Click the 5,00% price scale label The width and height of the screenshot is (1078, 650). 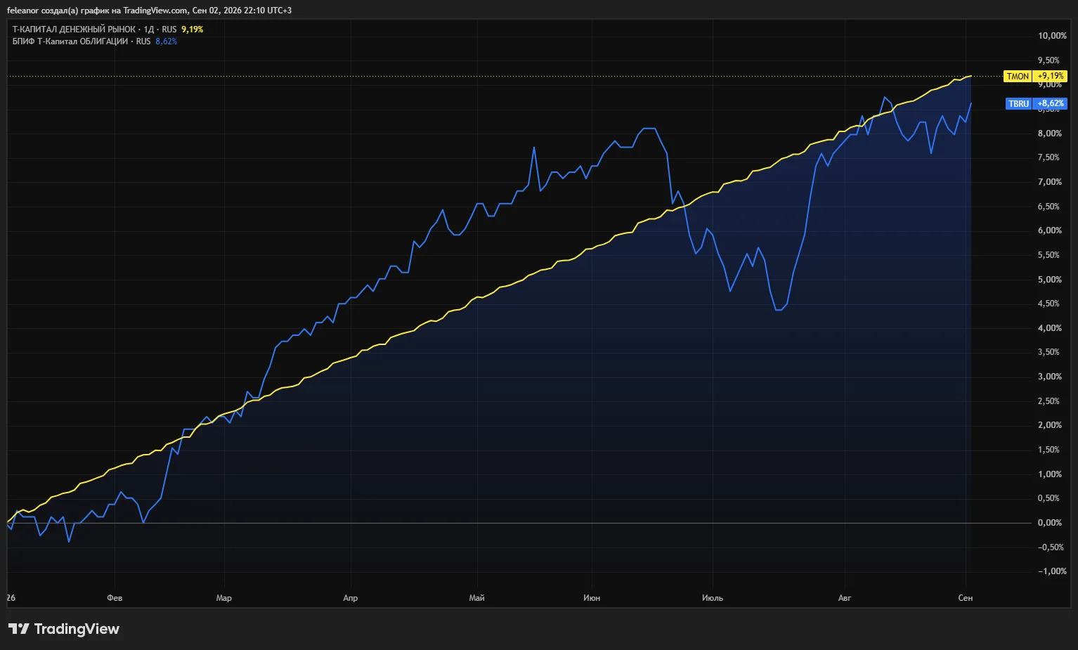[x=1050, y=280]
